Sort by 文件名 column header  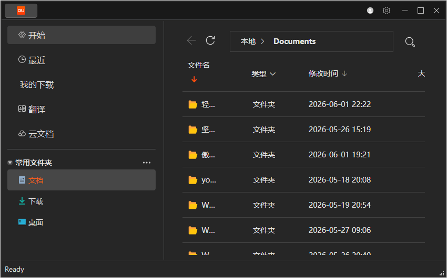click(x=199, y=65)
